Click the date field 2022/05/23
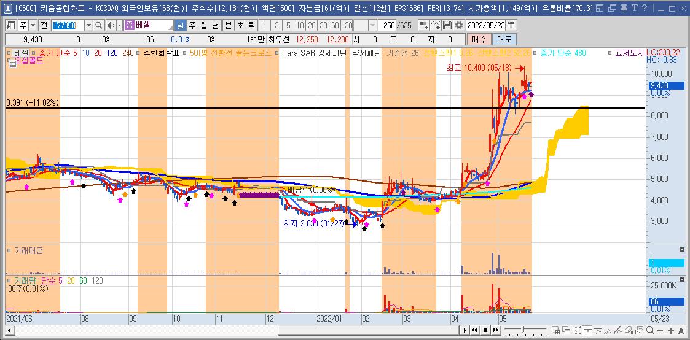Viewport: 690px width, 340px height. [x=485, y=26]
